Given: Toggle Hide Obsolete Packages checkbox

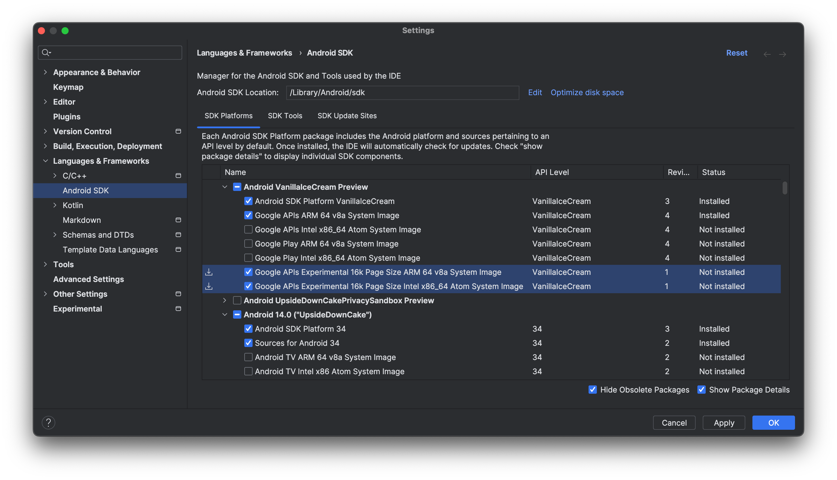Looking at the screenshot, I should 593,389.
